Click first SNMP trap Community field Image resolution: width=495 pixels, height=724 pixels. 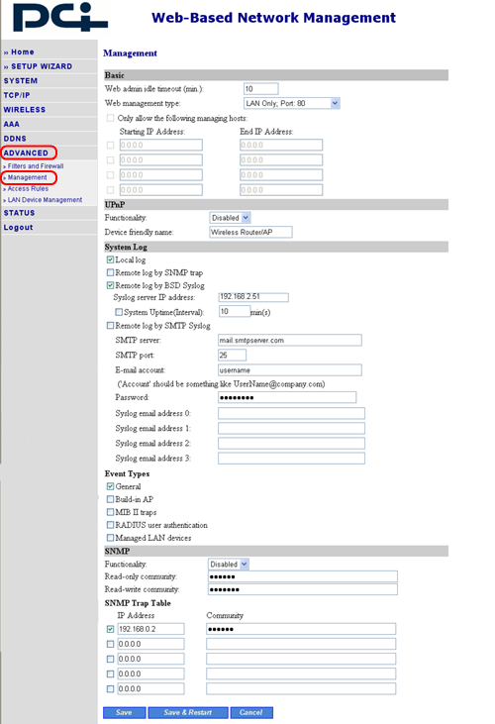301,629
